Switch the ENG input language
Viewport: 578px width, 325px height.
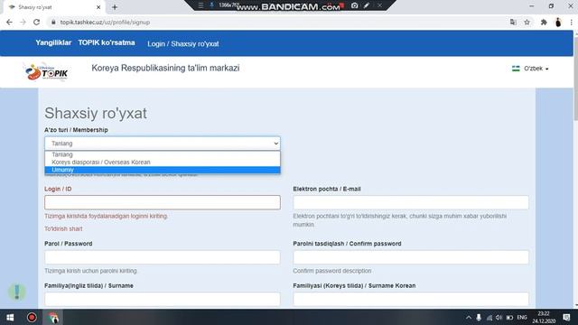pyautogui.click(x=522, y=317)
